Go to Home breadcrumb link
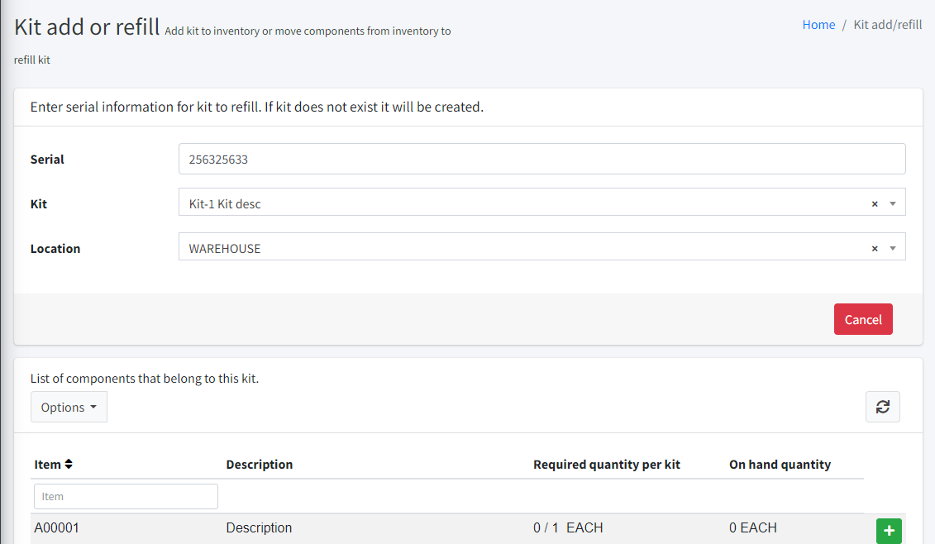This screenshot has width=935, height=544. tap(818, 25)
